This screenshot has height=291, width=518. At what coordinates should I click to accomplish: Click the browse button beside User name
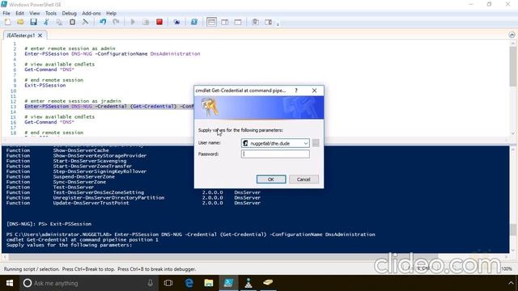(316, 143)
